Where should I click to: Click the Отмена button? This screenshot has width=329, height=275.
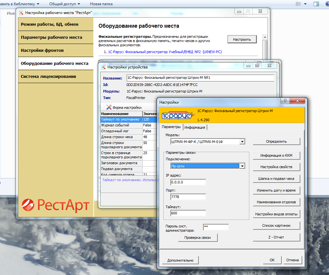click(x=292, y=260)
